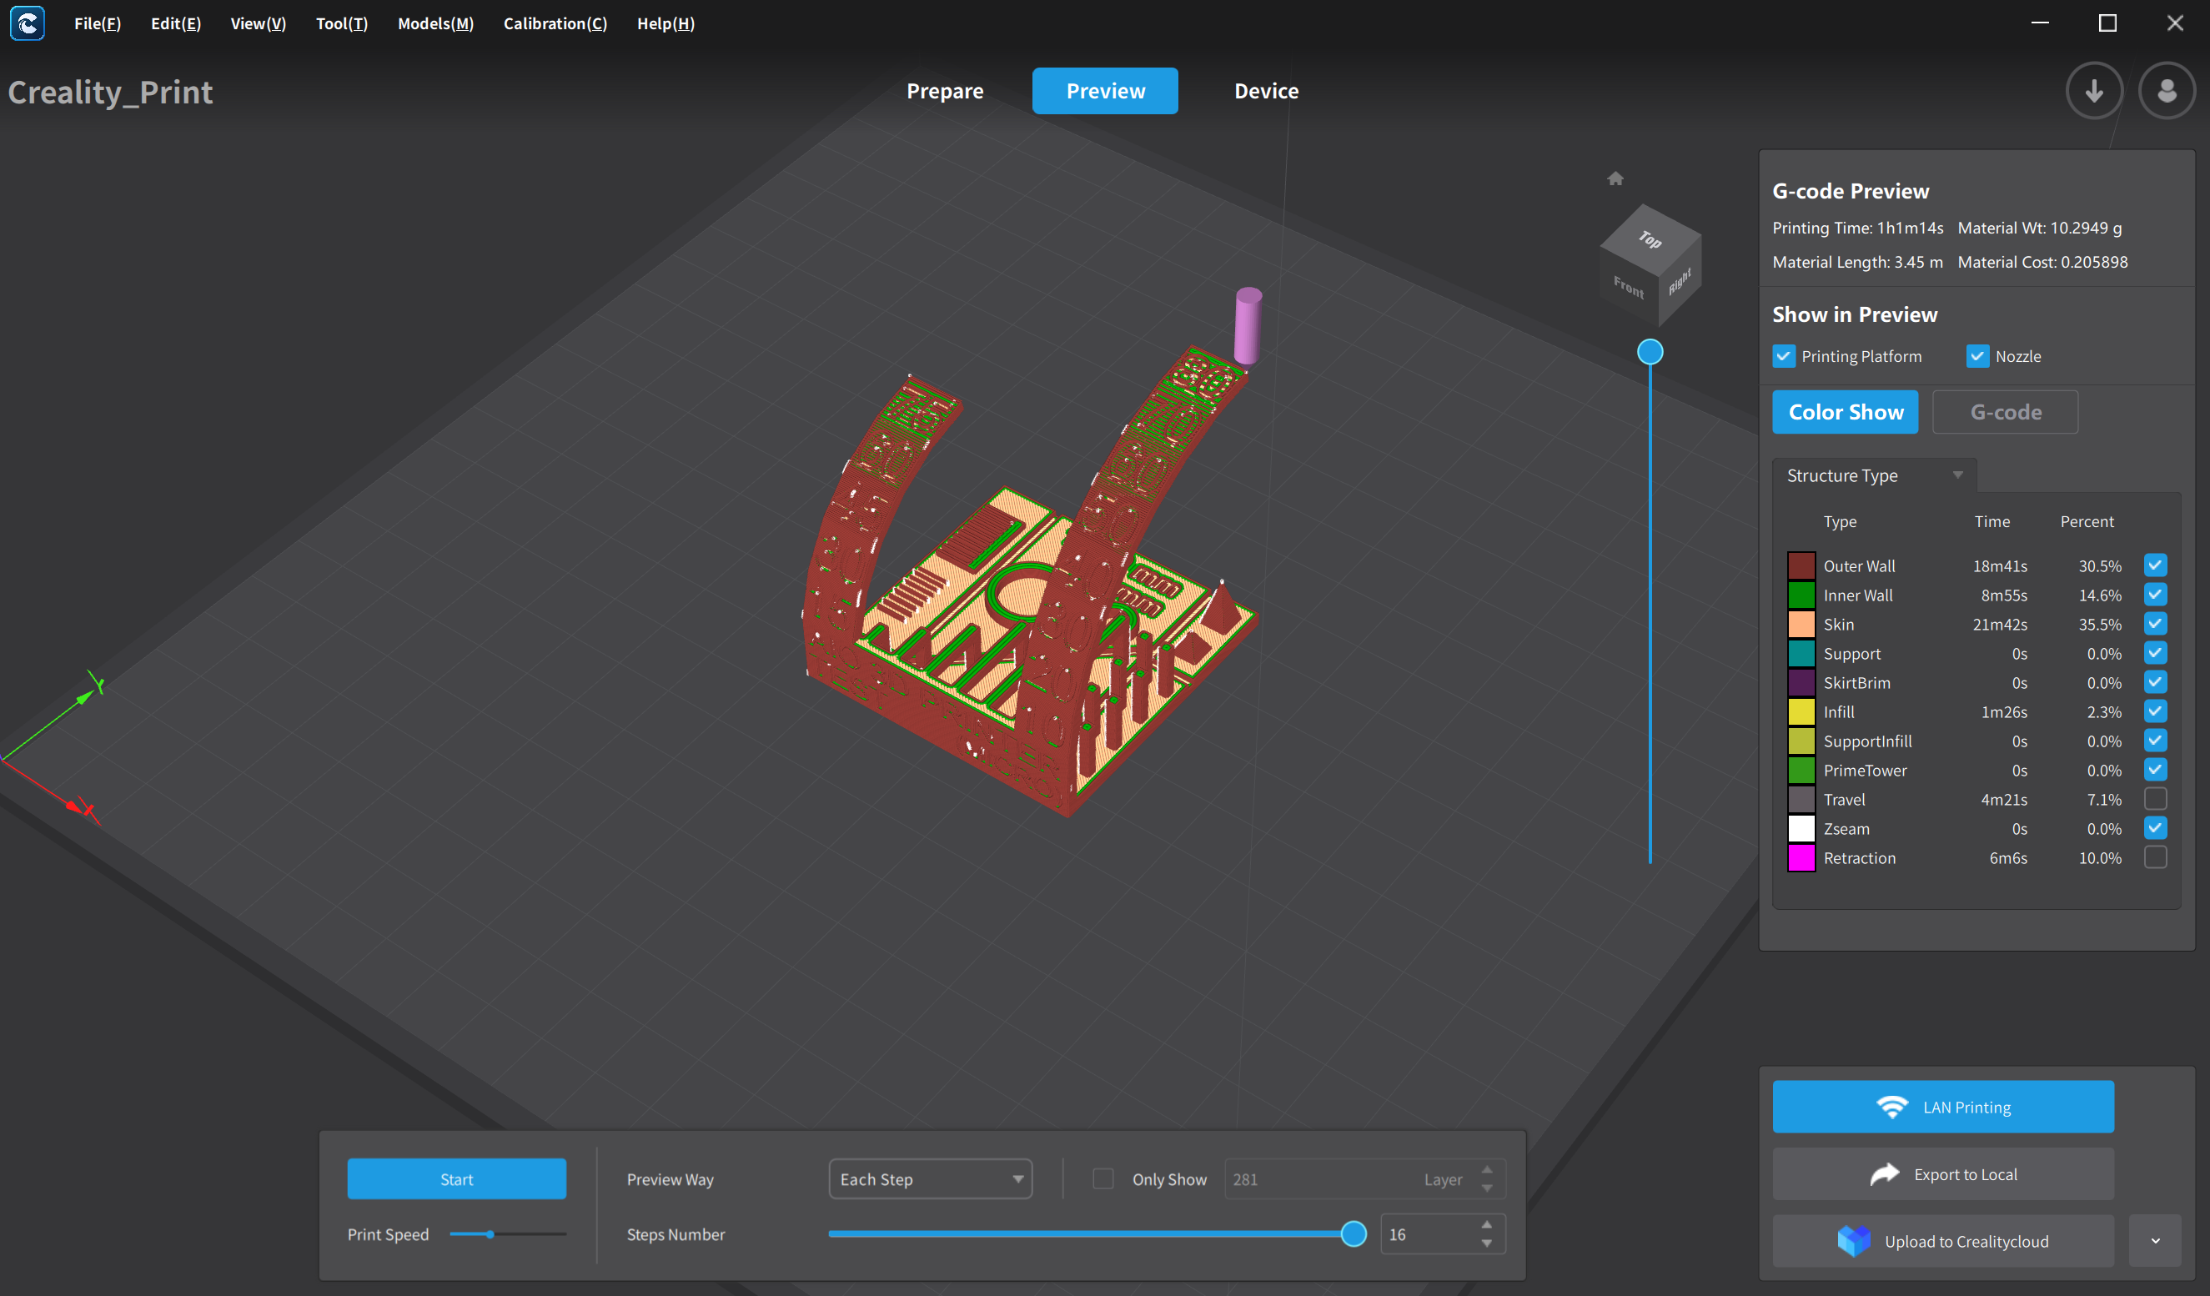Click the Infill yellow color swatch
Image resolution: width=2210 pixels, height=1296 pixels.
(1801, 711)
